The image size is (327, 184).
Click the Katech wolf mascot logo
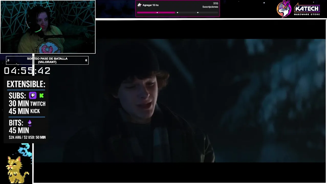(x=284, y=9)
